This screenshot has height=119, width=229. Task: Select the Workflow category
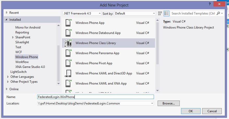(22, 62)
